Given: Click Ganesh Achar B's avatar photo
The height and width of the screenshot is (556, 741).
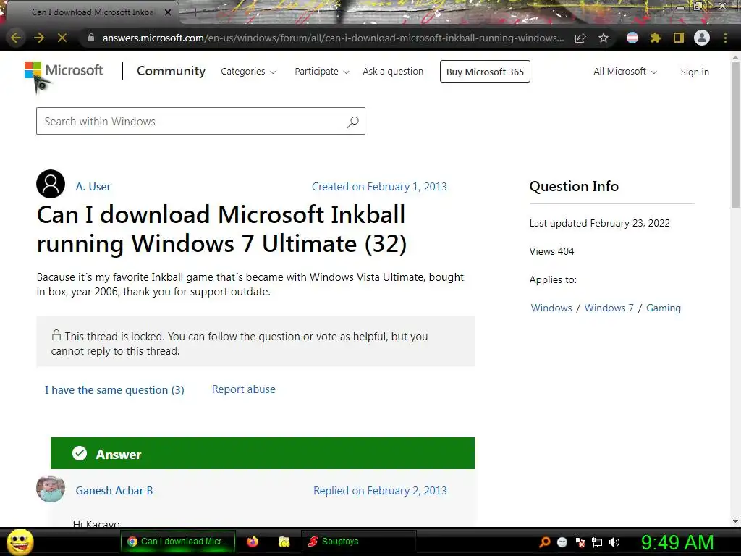Looking at the screenshot, I should [51, 489].
